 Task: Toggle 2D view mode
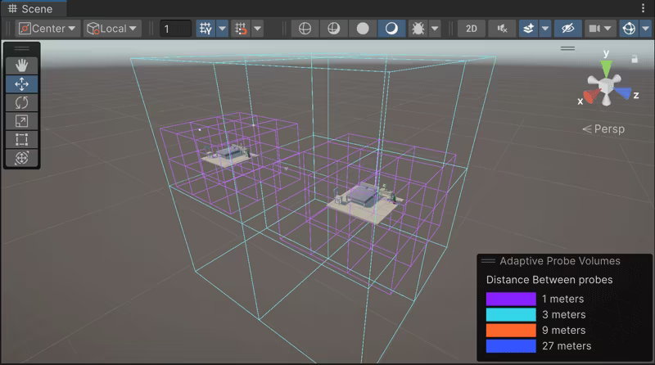pyautogui.click(x=472, y=29)
